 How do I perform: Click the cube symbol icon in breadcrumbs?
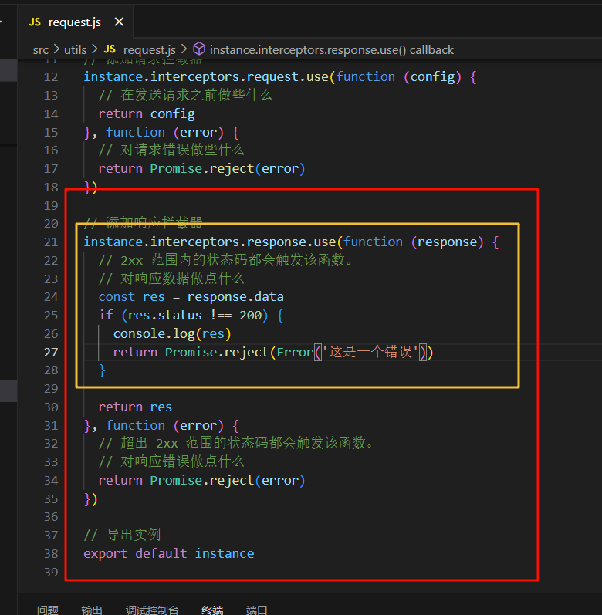199,49
